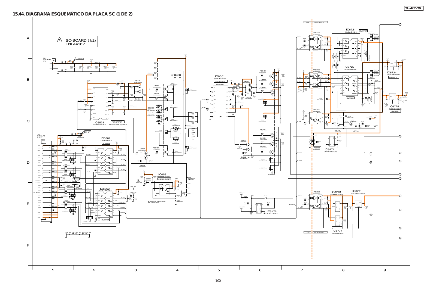Select the TP15V test point label
The image size is (436, 290).
(x=87, y=132)
